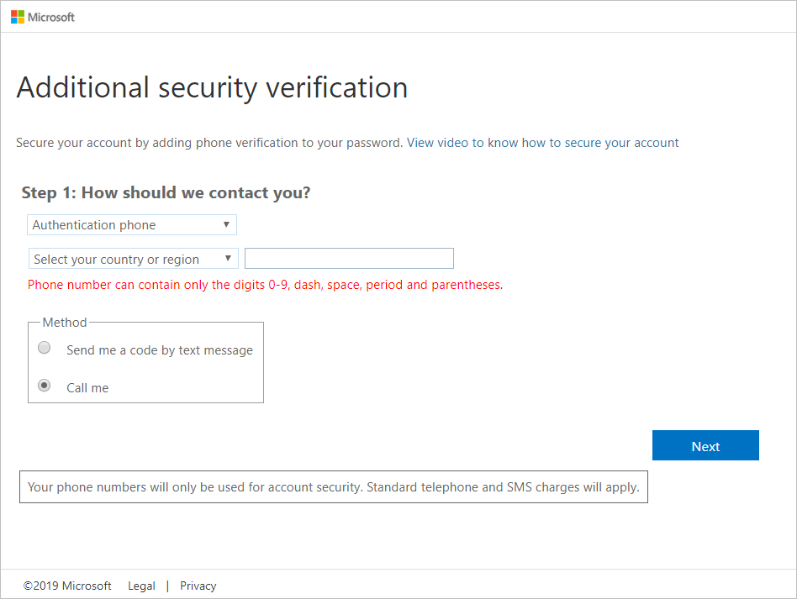
Task: Focus the phone number input field
Action: click(x=349, y=259)
